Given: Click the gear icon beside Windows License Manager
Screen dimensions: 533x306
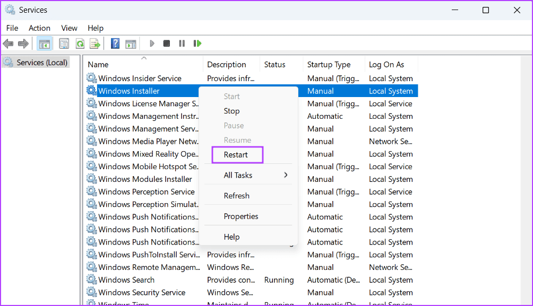Looking at the screenshot, I should click(91, 103).
